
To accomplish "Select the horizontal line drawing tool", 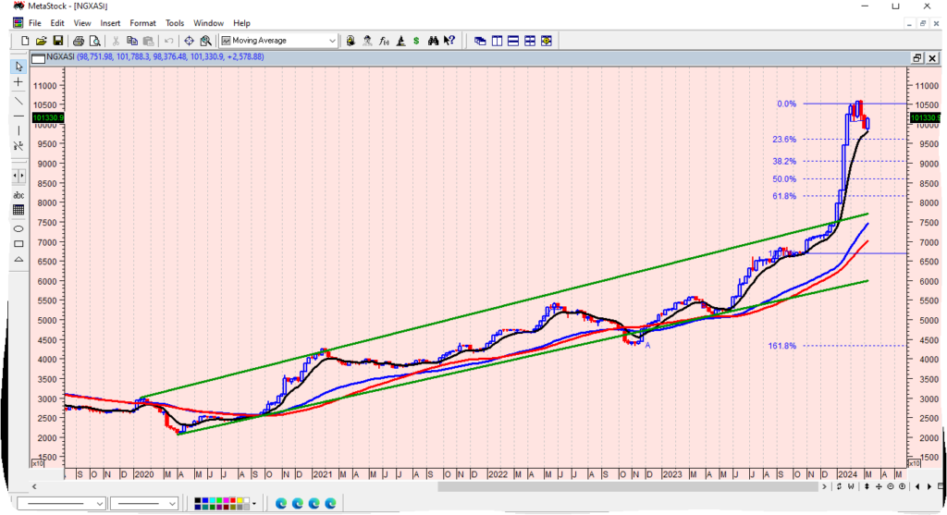I will (18, 116).
